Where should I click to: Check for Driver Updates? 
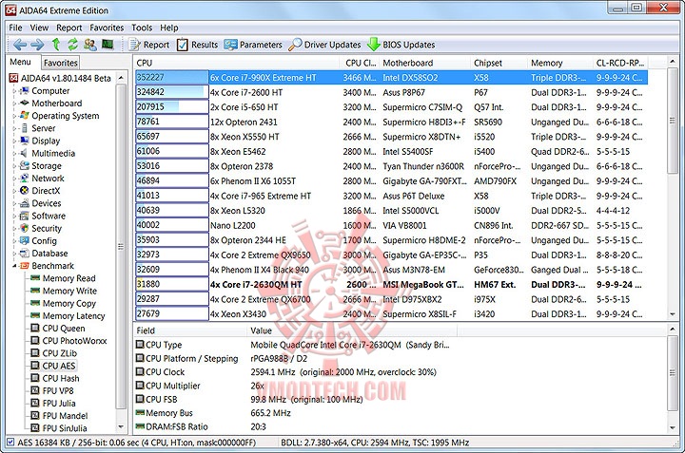click(x=324, y=45)
